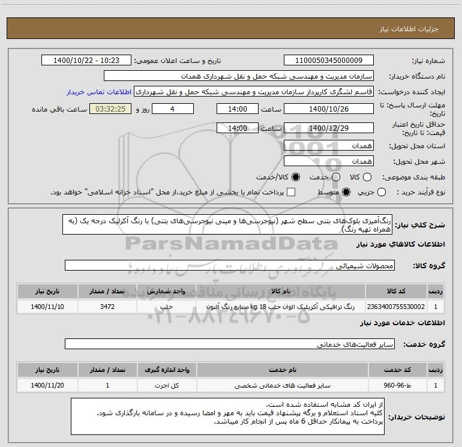Click acrylic traffic paint item name cell
Viewport: 462px width, 447px height.
(281, 307)
